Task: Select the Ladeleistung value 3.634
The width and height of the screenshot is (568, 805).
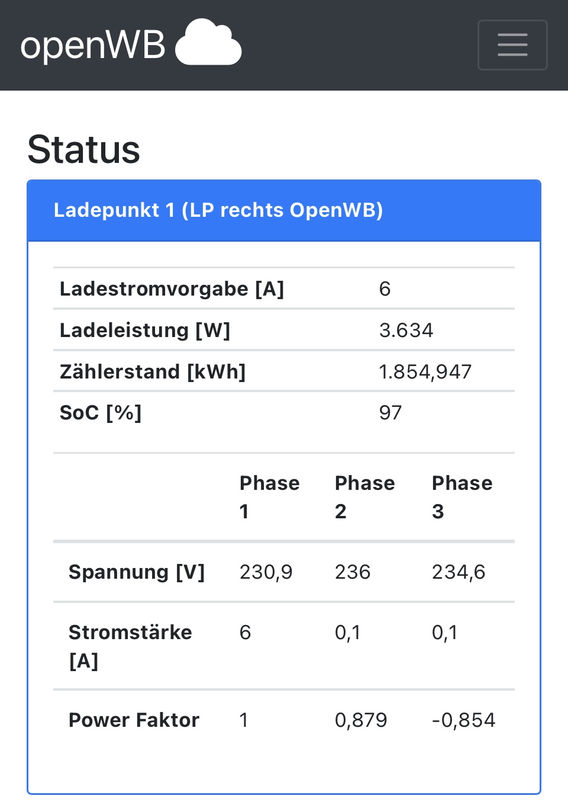Action: click(406, 331)
